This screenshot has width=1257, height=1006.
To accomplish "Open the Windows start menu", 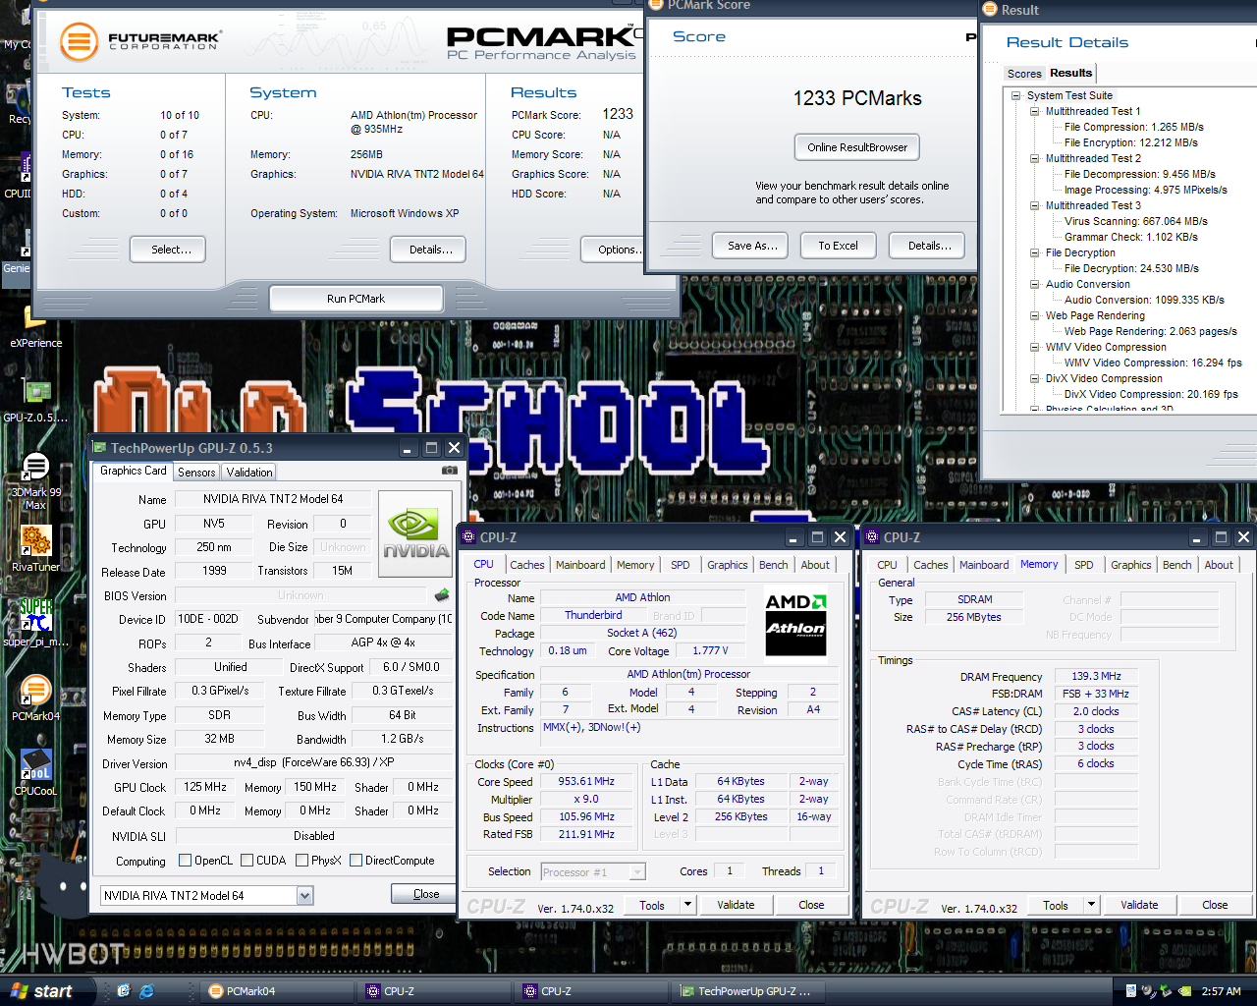I will coord(47,991).
